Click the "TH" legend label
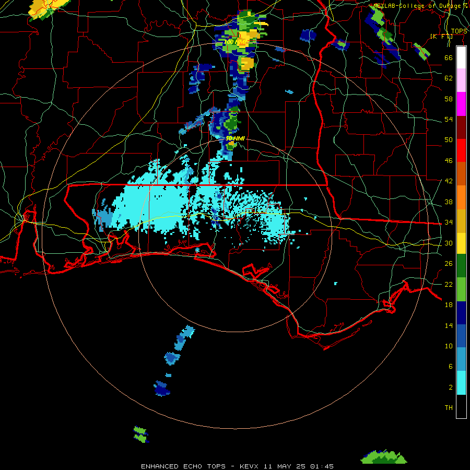Image resolution: width=470 pixels, height=470 pixels. pyautogui.click(x=449, y=407)
